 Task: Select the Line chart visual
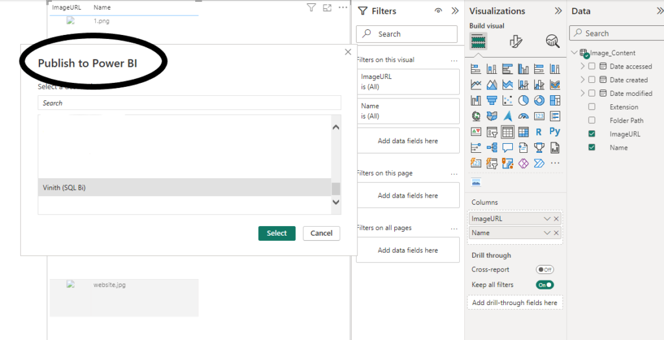(476, 85)
